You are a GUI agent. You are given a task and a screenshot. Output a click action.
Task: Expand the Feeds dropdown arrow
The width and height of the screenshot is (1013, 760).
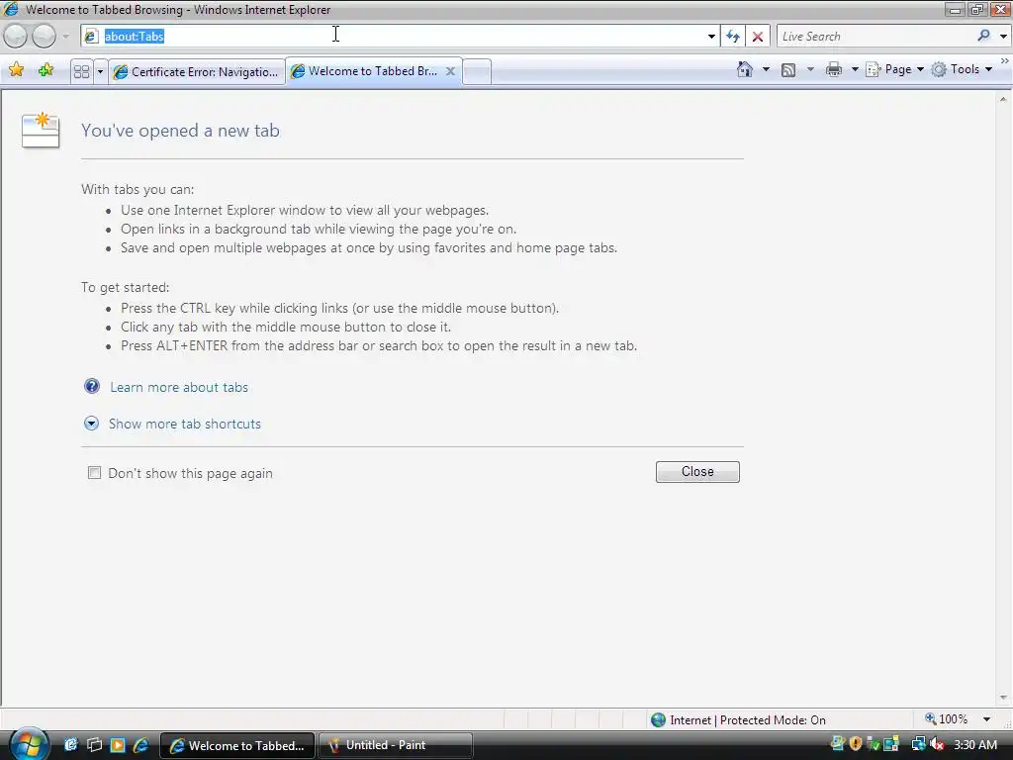[x=810, y=69]
